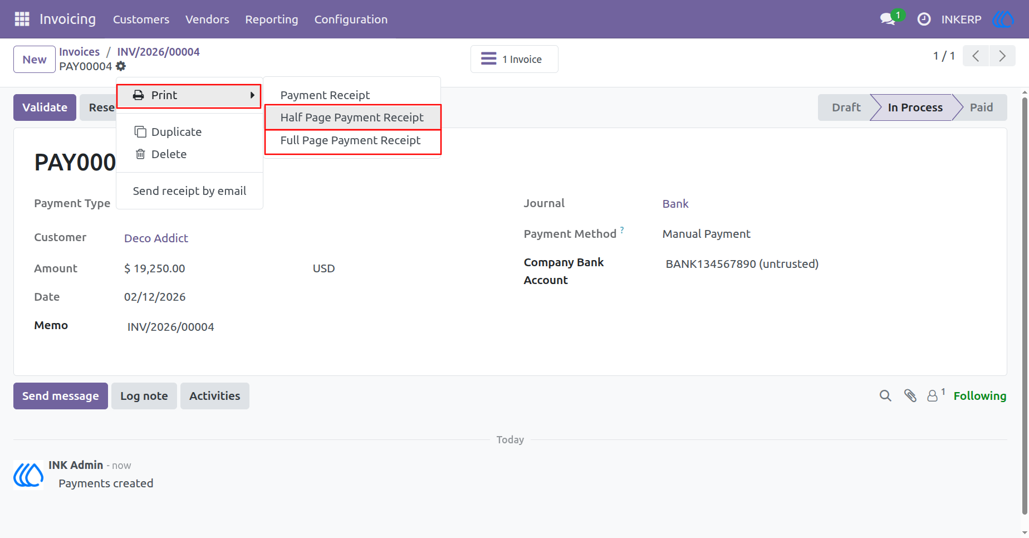Click the INK Admin message avatar

tap(28, 475)
